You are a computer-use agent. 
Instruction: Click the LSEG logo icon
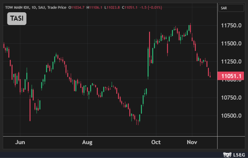click(x=227, y=154)
